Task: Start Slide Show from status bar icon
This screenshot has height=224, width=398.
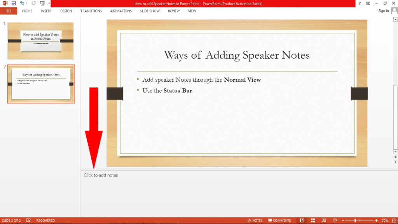Action: tap(334, 220)
